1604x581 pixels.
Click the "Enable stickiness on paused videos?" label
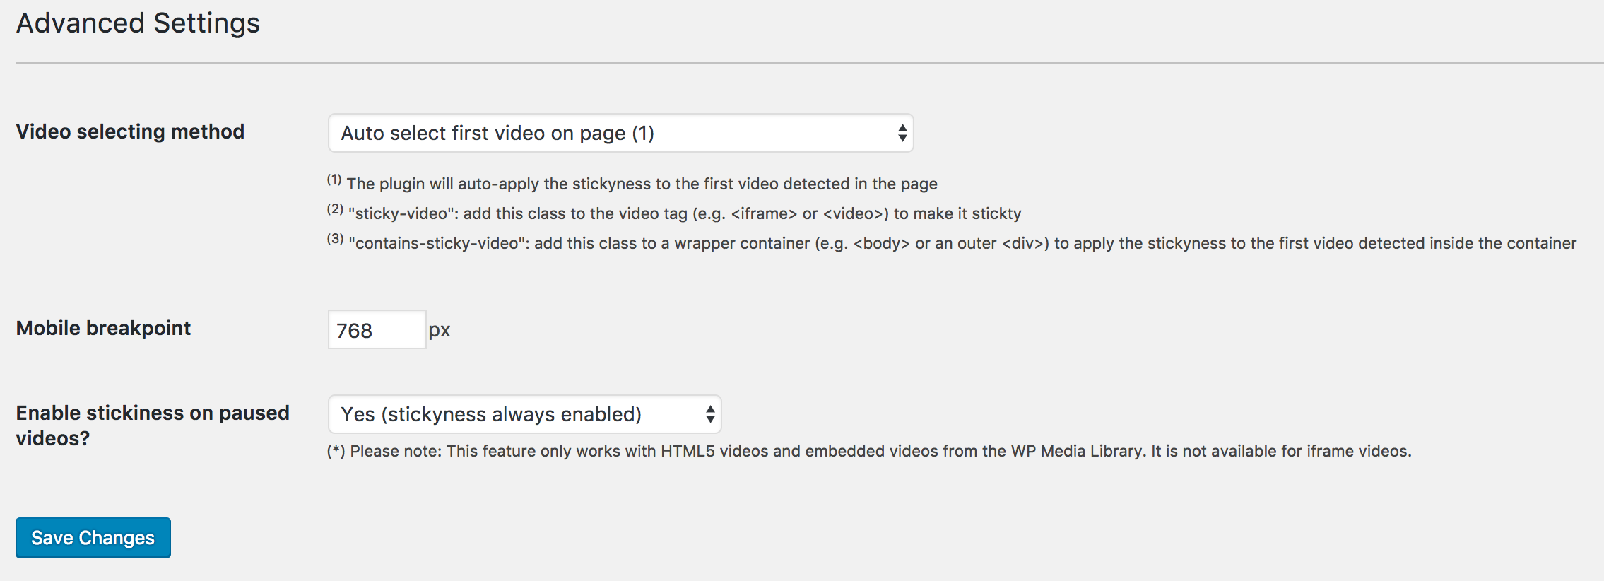153,426
